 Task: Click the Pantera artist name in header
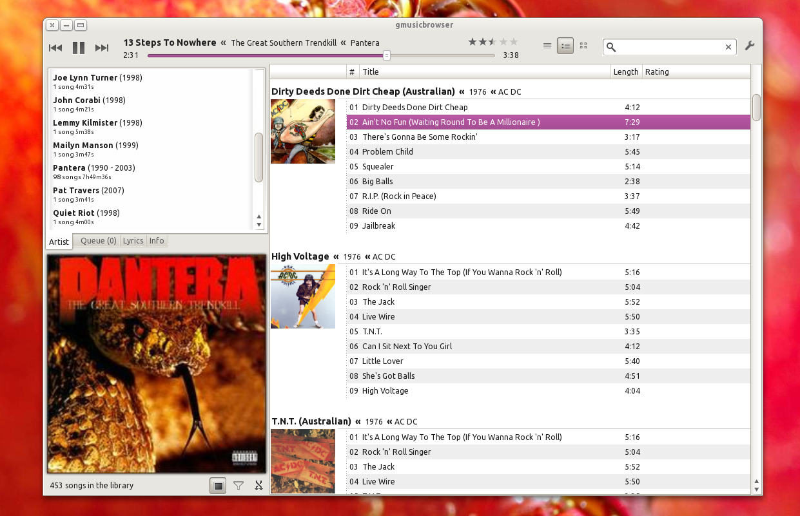(x=365, y=43)
